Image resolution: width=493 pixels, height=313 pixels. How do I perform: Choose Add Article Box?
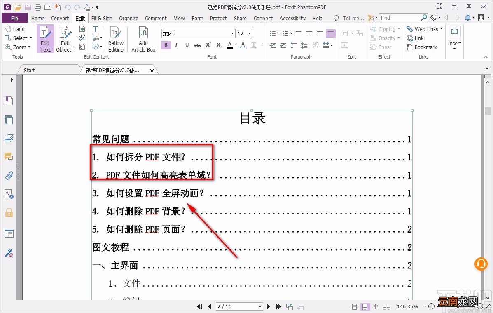coord(143,39)
